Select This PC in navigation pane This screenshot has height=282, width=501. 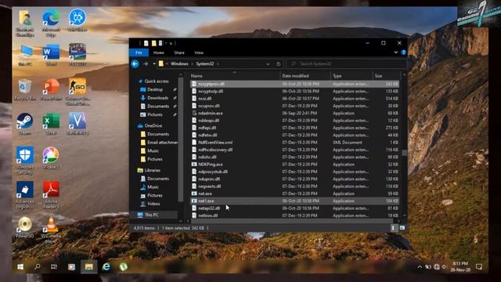(151, 215)
